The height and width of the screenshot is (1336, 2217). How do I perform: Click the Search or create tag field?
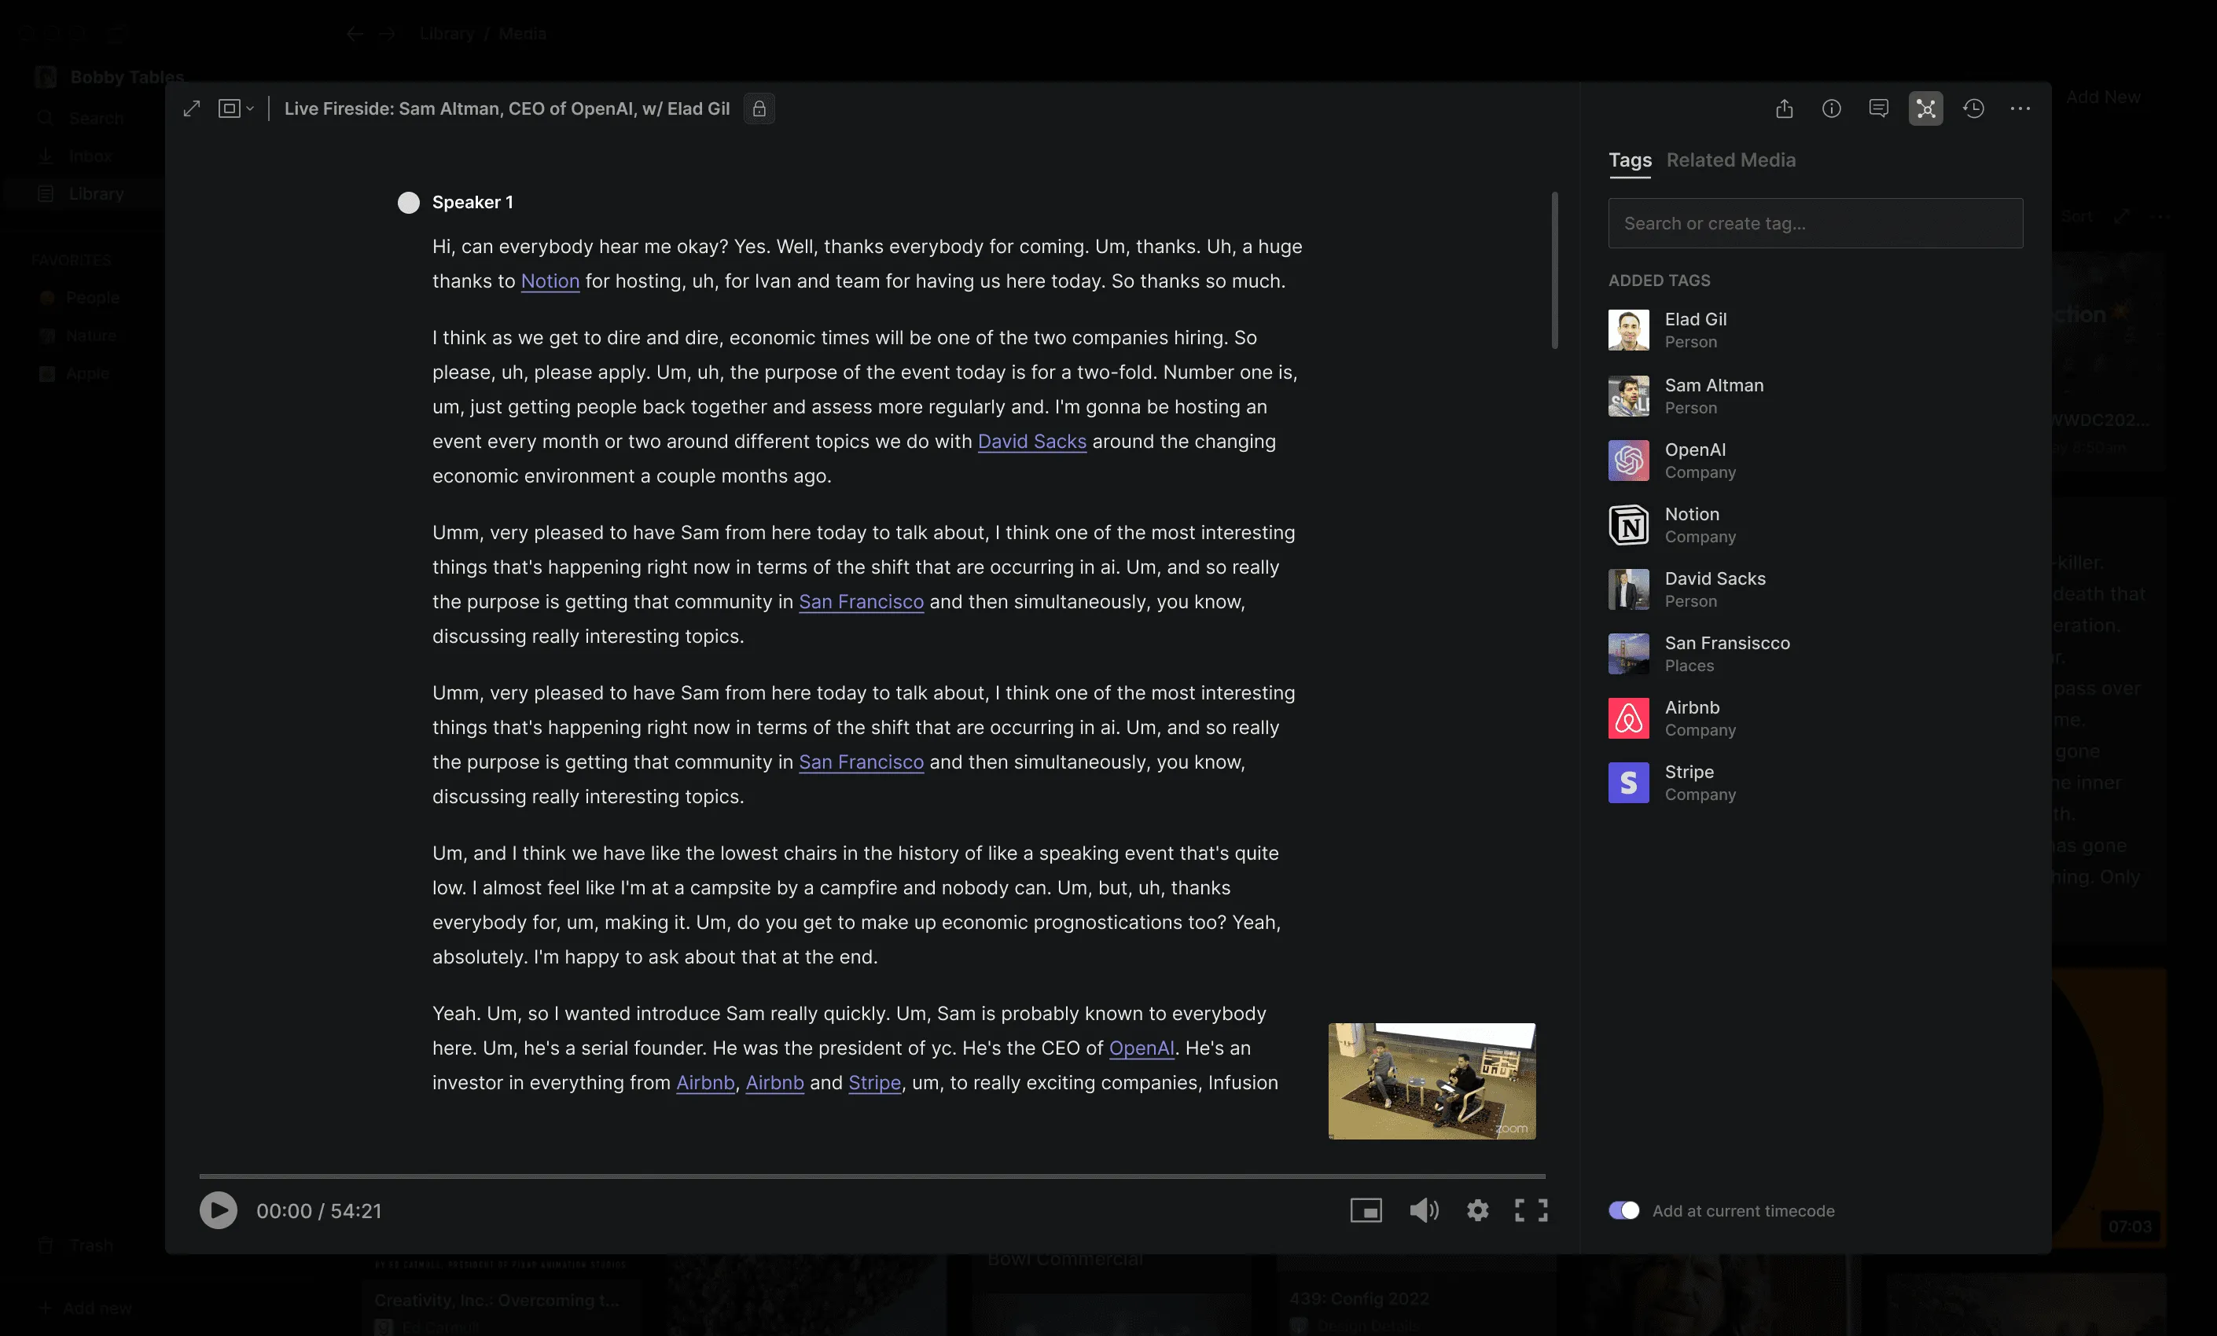[1814, 223]
